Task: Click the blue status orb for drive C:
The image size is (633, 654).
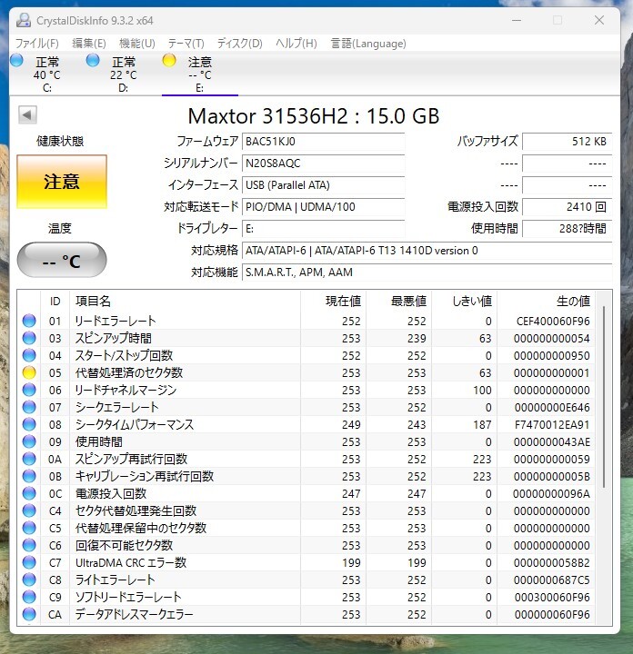Action: 16,61
